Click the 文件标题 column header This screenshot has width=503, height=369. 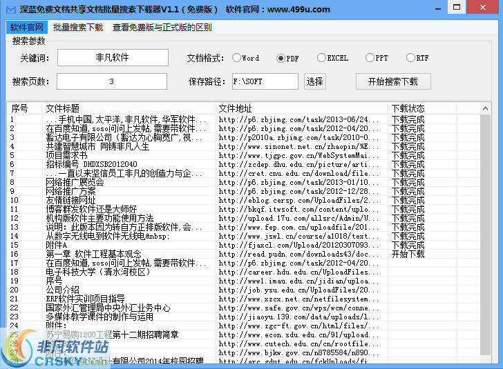[129, 108]
